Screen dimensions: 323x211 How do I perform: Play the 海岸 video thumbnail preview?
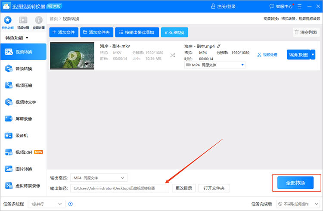tap(72, 56)
